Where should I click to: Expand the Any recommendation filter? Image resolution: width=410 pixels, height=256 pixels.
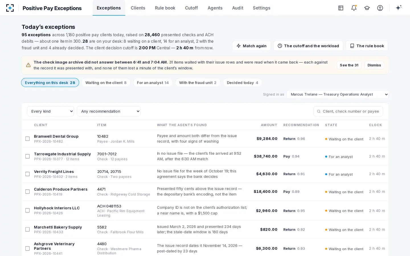(x=109, y=111)
